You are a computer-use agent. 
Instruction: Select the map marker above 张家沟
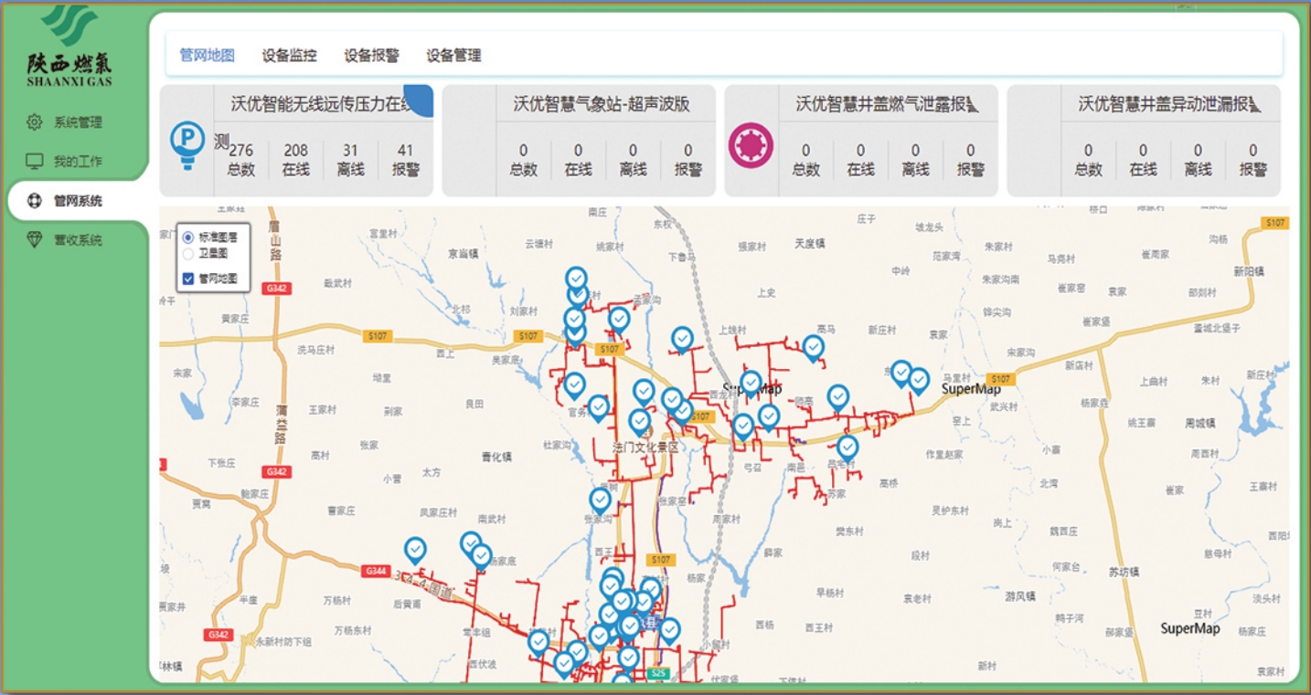[600, 501]
